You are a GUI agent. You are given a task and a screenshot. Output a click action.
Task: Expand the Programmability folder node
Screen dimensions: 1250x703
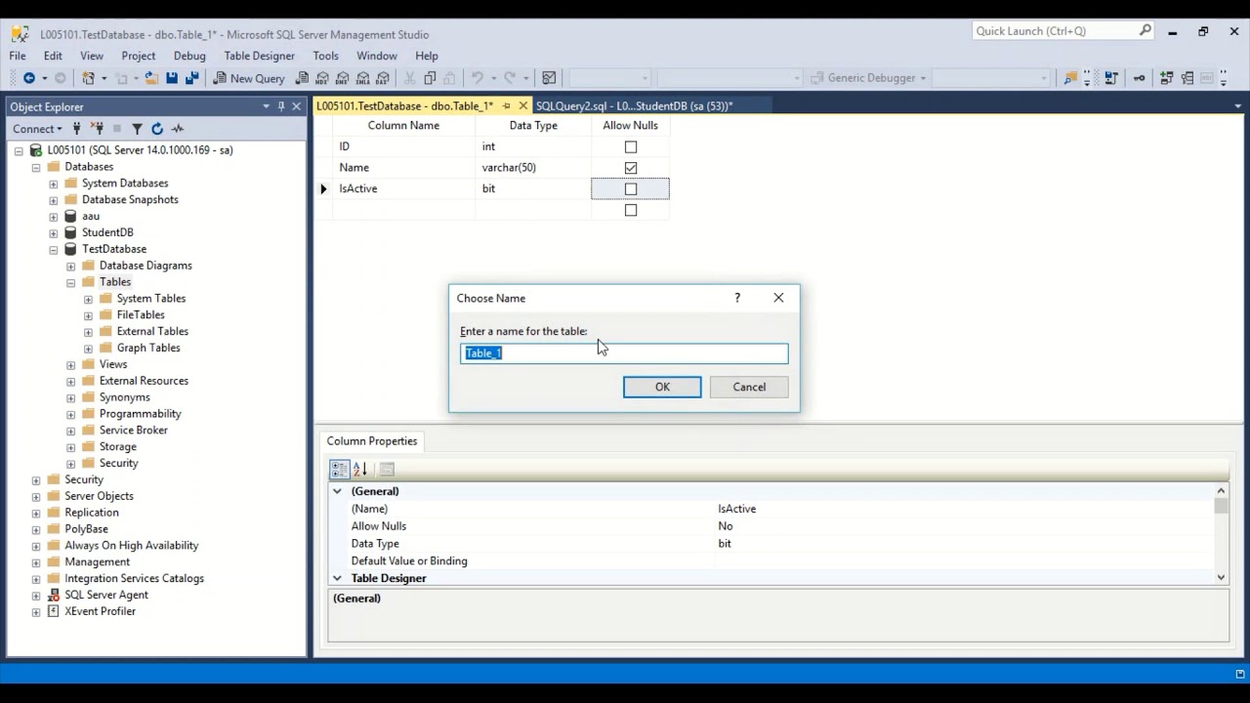[x=71, y=414]
